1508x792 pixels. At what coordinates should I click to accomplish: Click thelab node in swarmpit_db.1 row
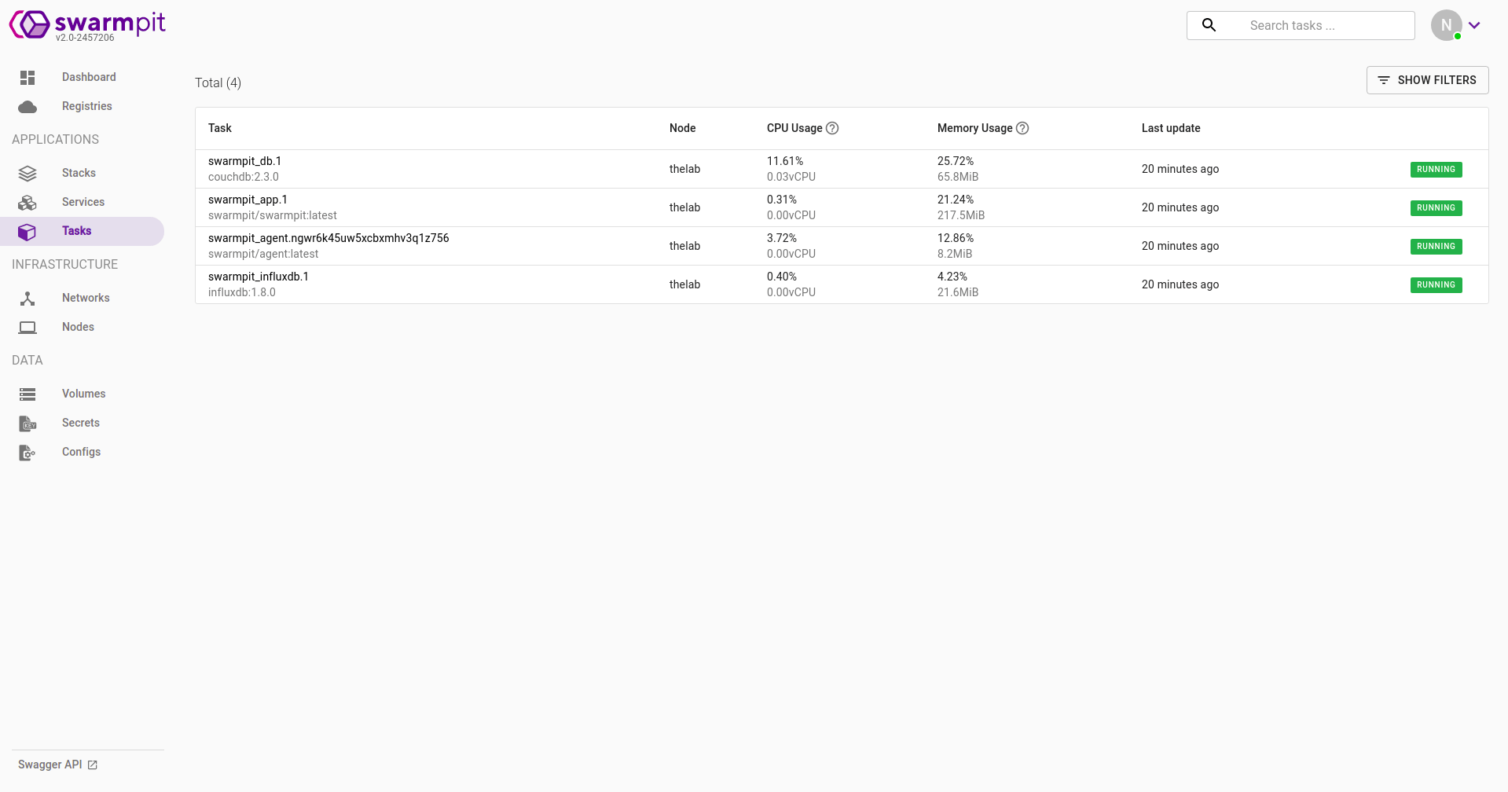[x=684, y=169]
